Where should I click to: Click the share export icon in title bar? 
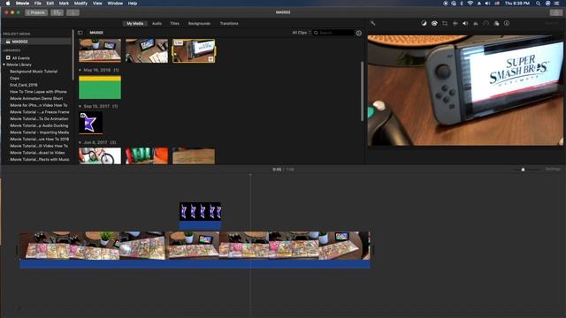click(556, 12)
